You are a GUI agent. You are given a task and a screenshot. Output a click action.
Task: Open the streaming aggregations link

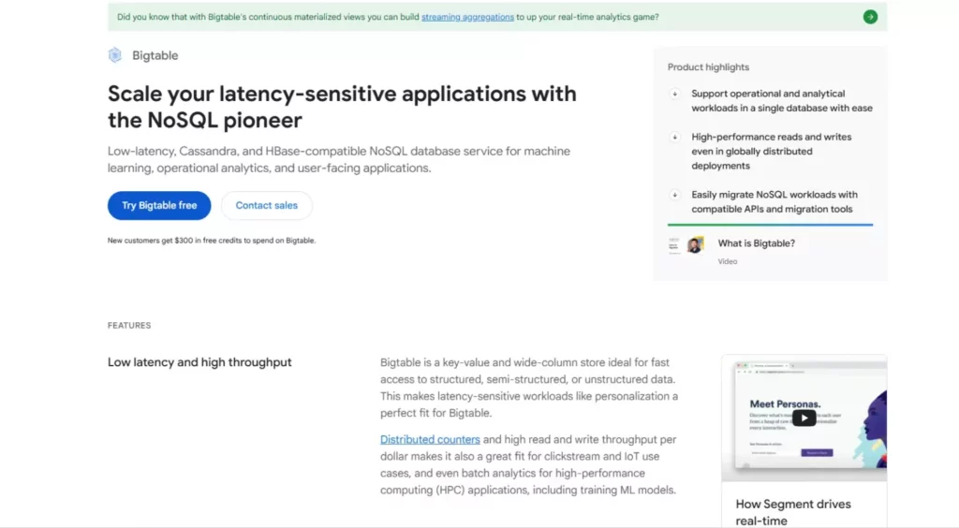[467, 17]
